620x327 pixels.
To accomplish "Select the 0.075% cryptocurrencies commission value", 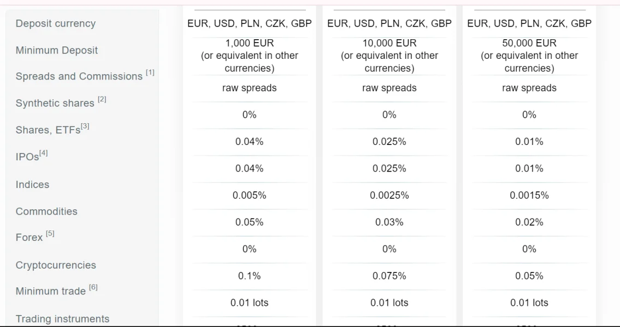I will coord(389,276).
